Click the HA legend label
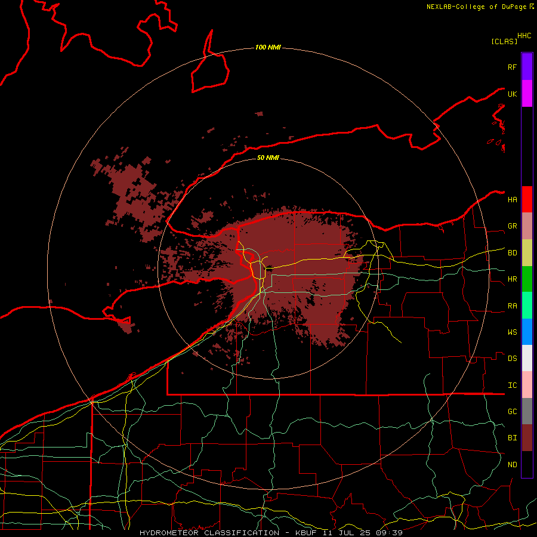Image resolution: width=537 pixels, height=537 pixels. coord(512,199)
